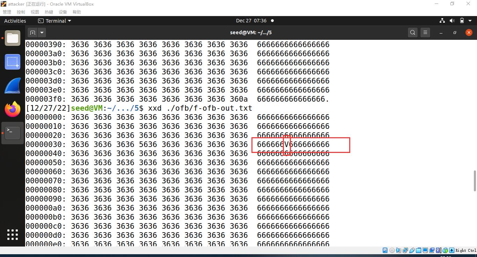Click Activities in the top bar
This screenshot has height=257, width=477.
tap(15, 21)
